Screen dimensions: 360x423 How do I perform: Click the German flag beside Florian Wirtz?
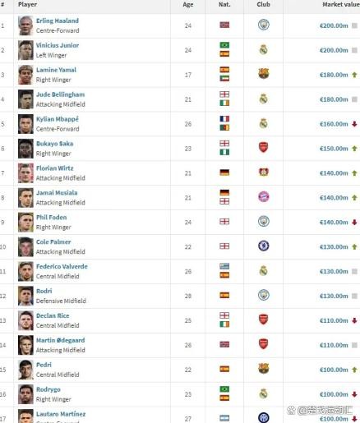tap(224, 172)
